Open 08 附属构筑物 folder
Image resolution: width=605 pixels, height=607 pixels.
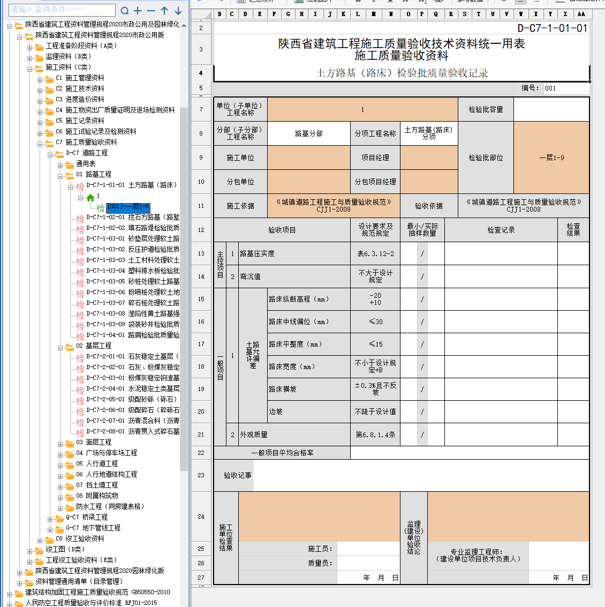[97, 496]
